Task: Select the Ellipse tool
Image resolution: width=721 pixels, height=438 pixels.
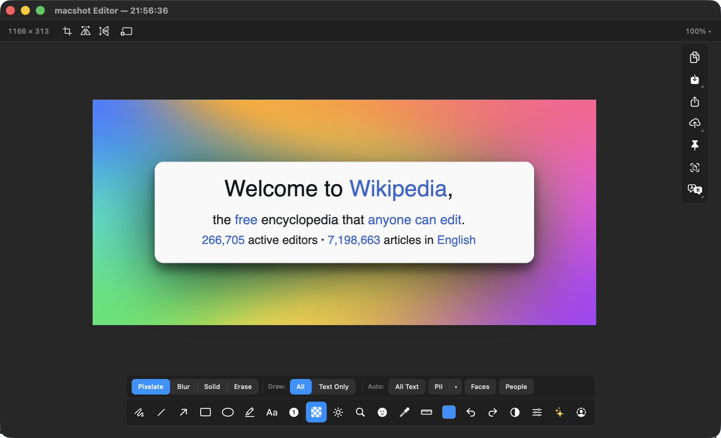Action: click(x=228, y=412)
